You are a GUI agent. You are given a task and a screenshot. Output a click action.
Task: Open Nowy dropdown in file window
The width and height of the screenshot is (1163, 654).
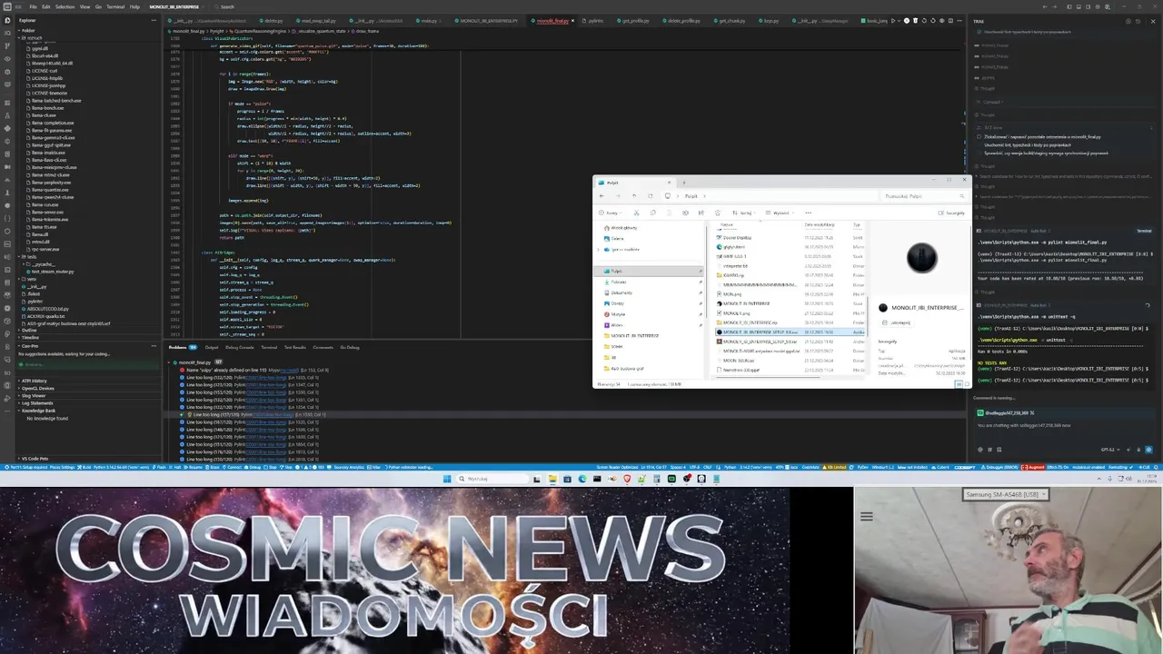click(x=610, y=213)
